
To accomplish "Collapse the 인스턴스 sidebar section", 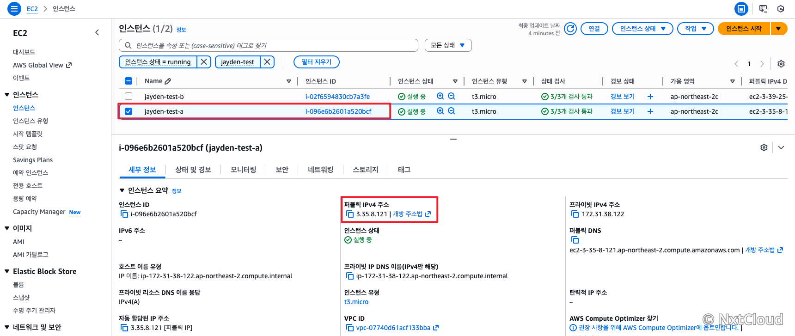I will pos(7,95).
